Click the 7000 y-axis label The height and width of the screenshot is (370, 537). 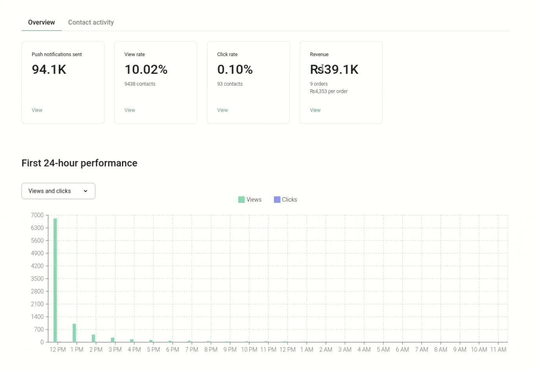(x=37, y=215)
